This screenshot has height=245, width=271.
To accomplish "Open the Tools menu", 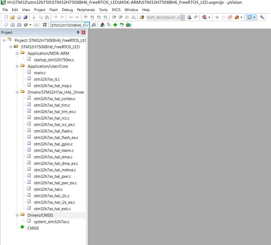I will click(x=103, y=10).
